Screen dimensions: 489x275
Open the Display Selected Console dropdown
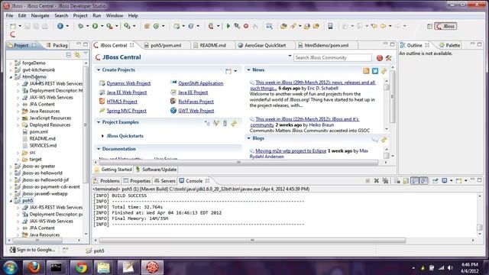[451, 181]
